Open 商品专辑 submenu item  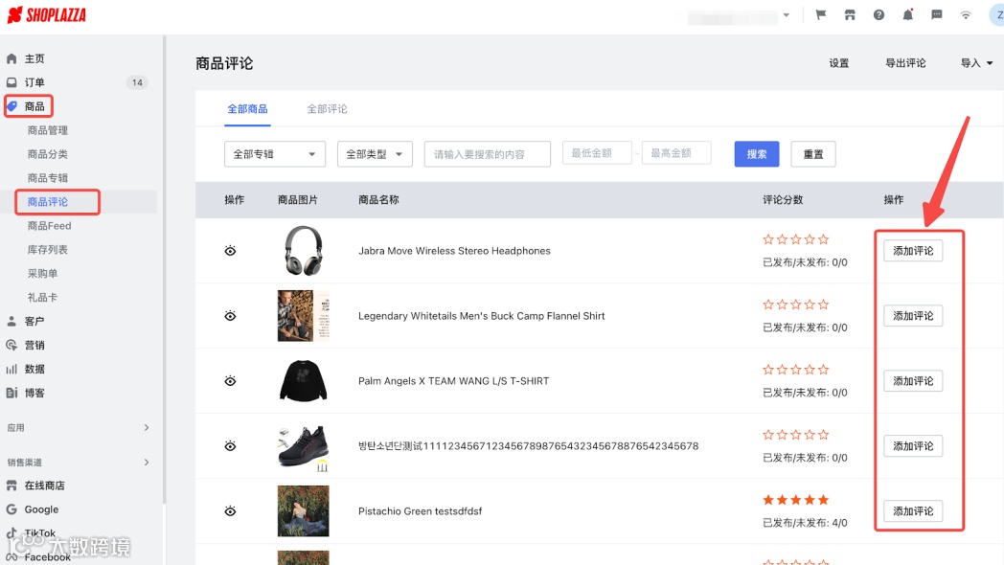[x=47, y=178]
